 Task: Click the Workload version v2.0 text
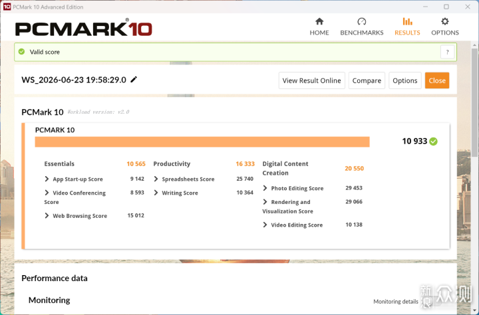(x=98, y=112)
